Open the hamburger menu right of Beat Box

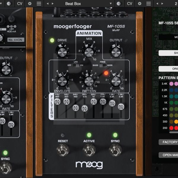[x=149, y=4]
